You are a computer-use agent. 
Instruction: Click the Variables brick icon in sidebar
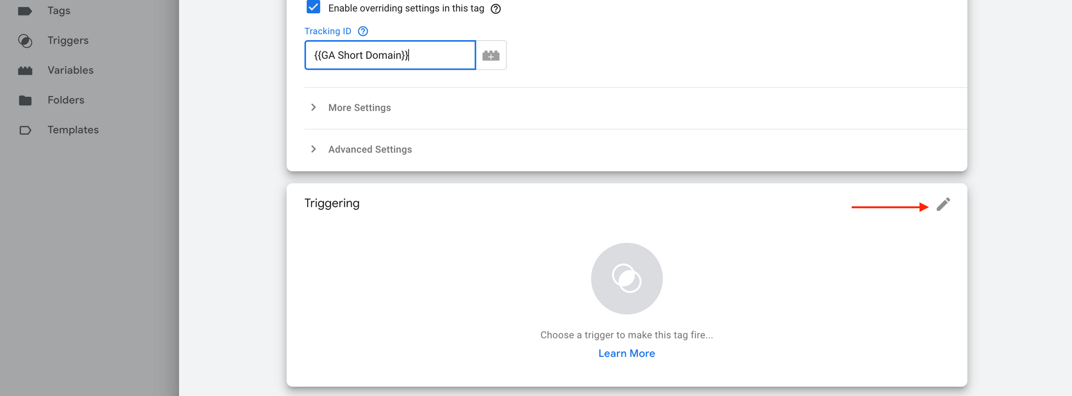25,71
